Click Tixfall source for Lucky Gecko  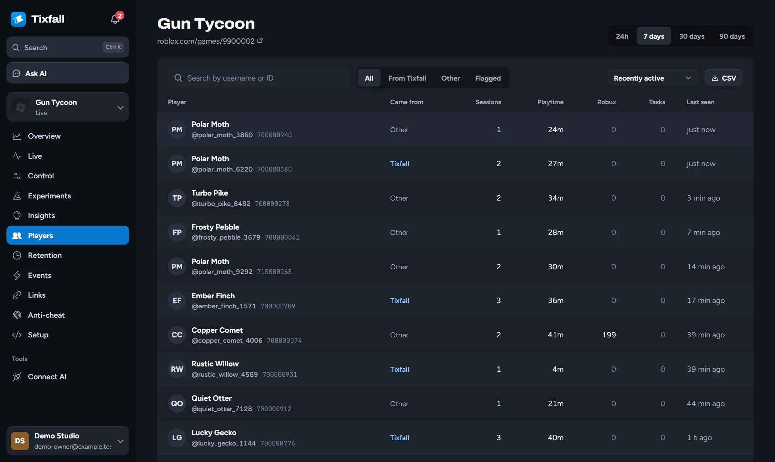click(399, 438)
